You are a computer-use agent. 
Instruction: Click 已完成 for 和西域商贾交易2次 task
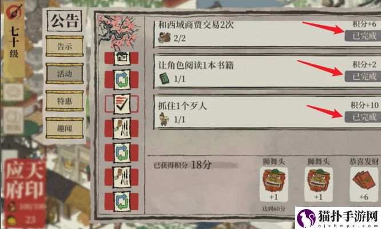pos(363,36)
